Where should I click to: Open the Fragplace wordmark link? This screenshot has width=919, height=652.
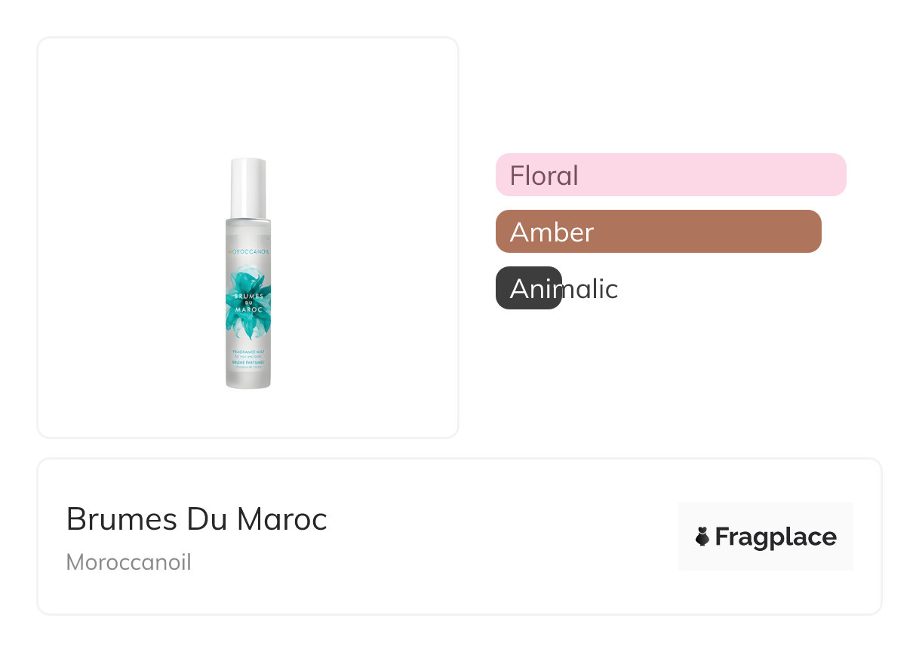[x=775, y=537]
